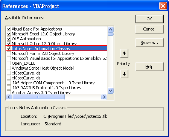Viewport: 169px width, 137px height.
Task: Check Open_EXCEL reference checkbox
Action: (9, 63)
